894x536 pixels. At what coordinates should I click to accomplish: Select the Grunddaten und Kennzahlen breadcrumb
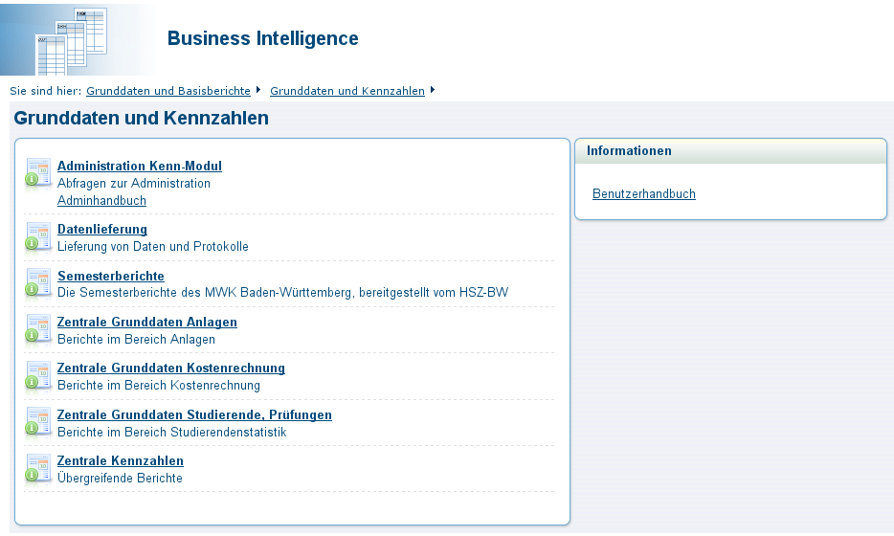[346, 91]
